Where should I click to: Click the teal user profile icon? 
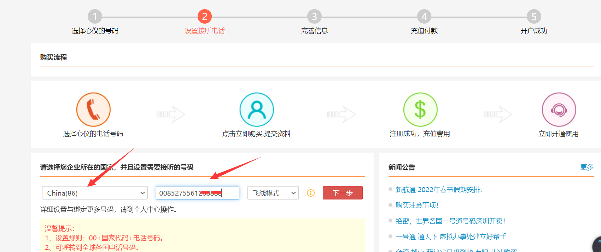tap(257, 110)
